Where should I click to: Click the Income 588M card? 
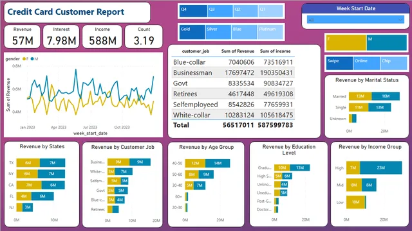pos(102,37)
